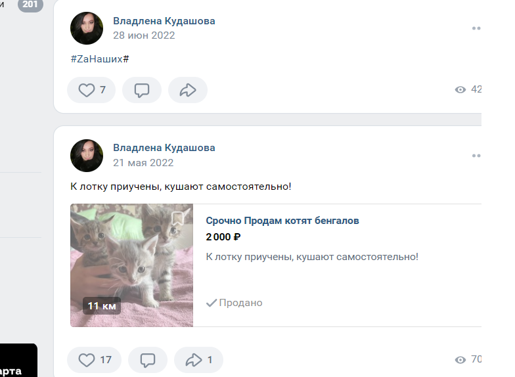Open the kittens photo thumbnail

pos(131,265)
